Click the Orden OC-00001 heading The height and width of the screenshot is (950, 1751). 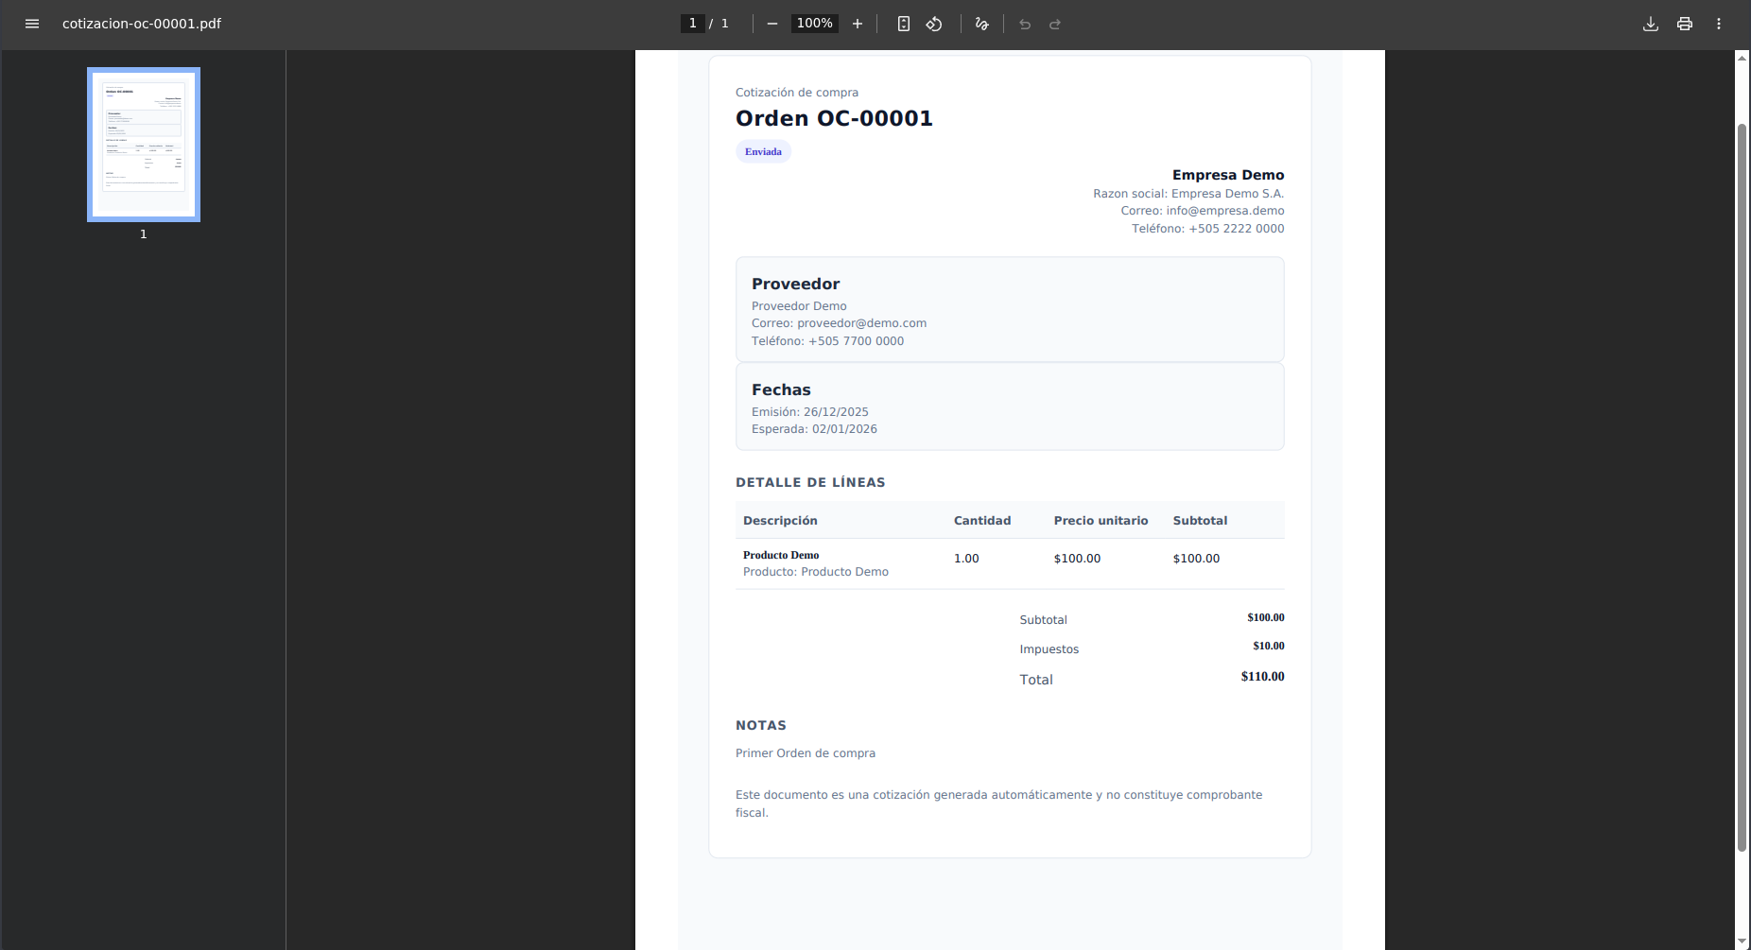point(834,118)
